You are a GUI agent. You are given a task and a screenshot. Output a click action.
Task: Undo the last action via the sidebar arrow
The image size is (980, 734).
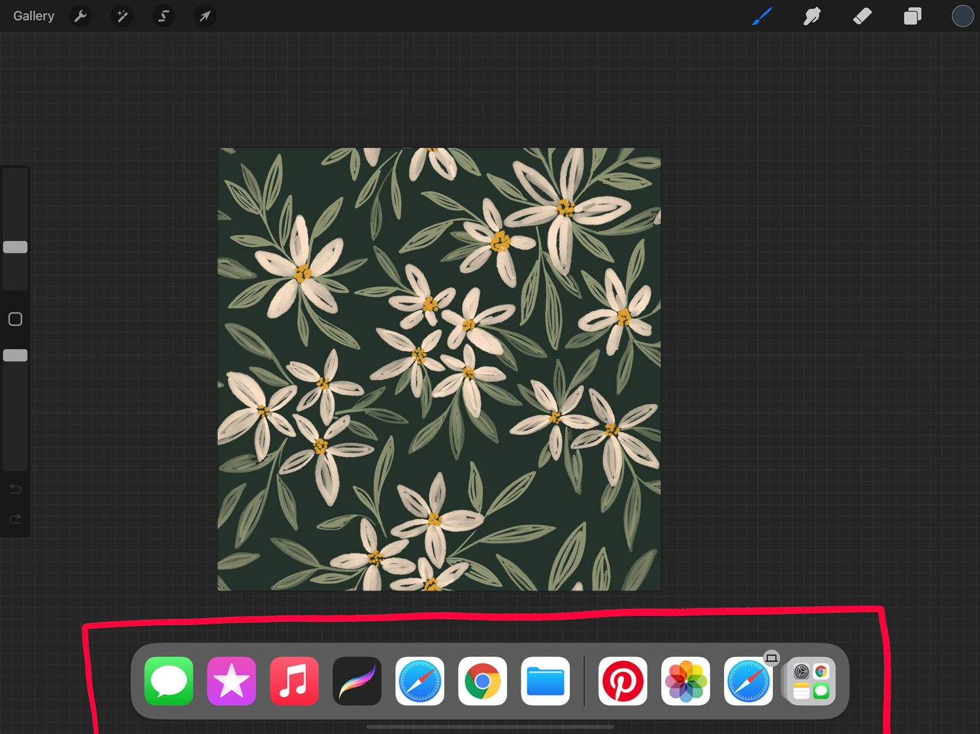click(15, 489)
